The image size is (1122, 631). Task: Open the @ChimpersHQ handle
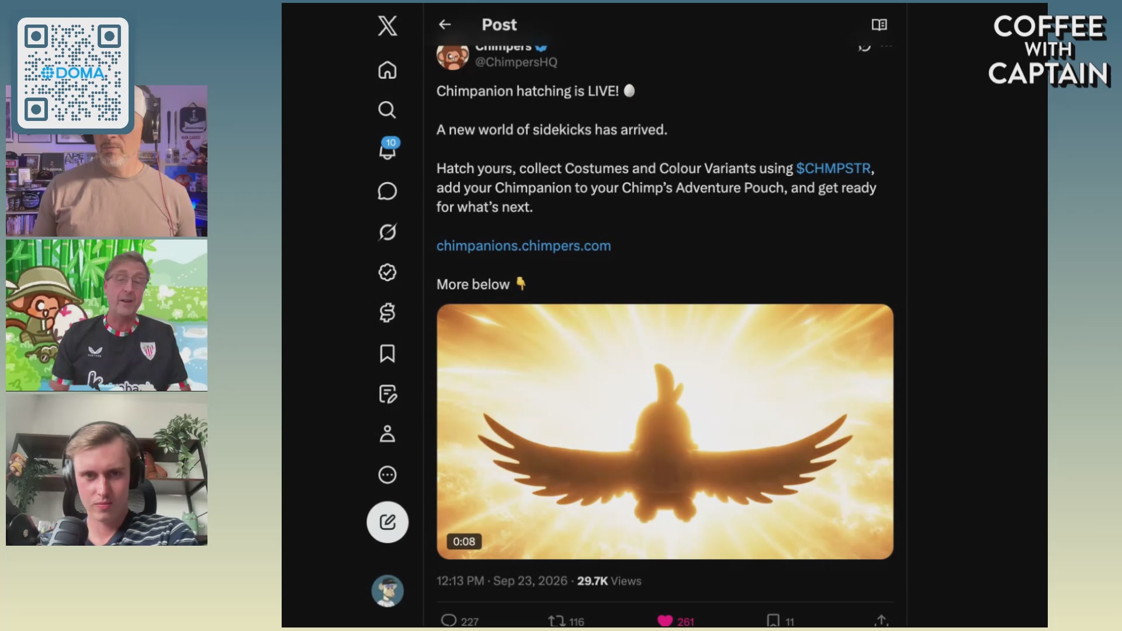point(516,62)
